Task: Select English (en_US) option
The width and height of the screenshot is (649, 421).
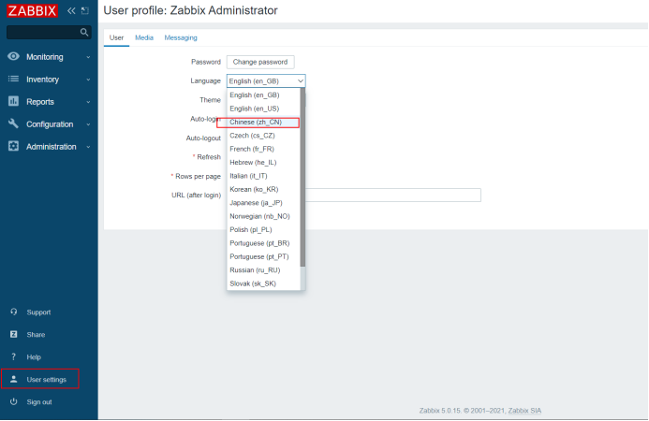Action: tap(263, 109)
